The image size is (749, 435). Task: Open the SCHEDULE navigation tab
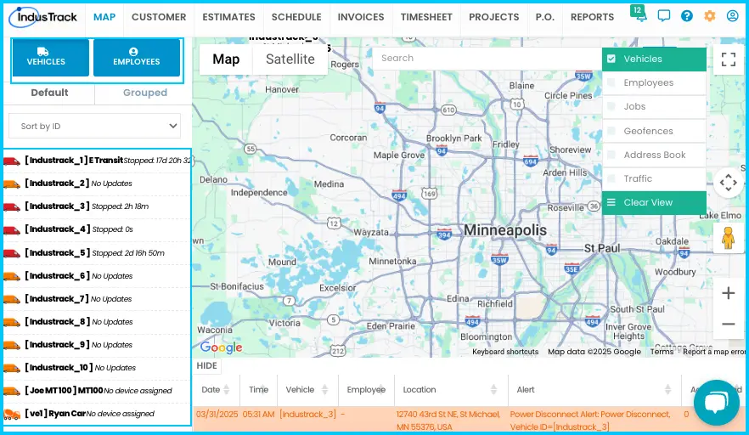(296, 17)
